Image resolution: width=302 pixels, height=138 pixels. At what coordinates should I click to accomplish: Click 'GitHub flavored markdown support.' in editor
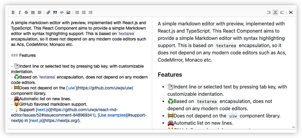coord(53,104)
